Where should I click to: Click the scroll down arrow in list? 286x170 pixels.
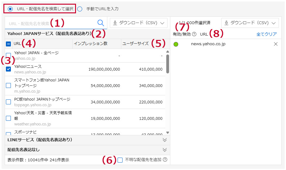(168, 133)
